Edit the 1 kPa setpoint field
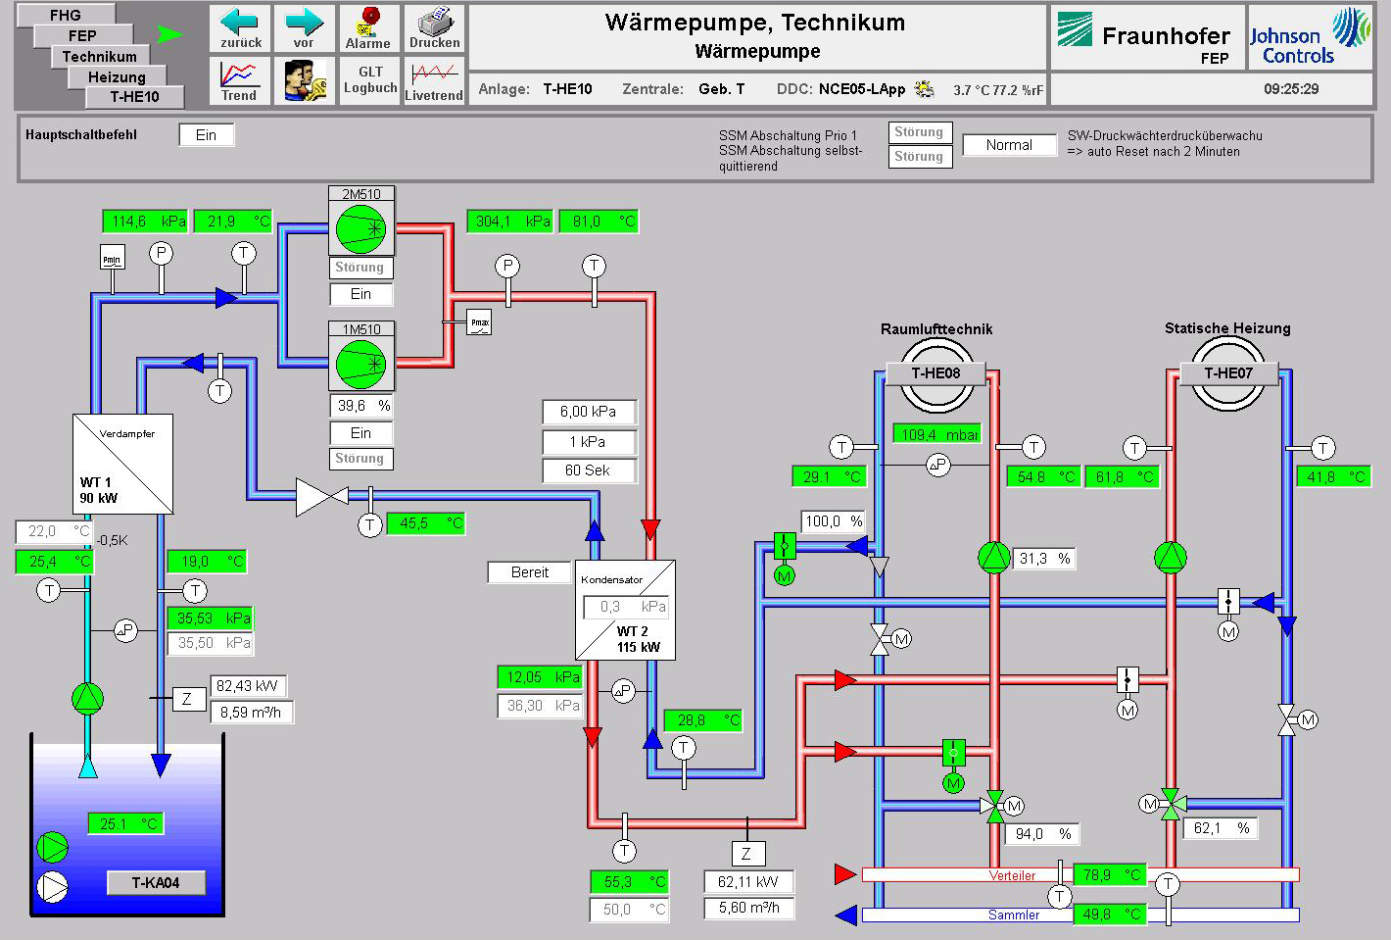 [589, 442]
